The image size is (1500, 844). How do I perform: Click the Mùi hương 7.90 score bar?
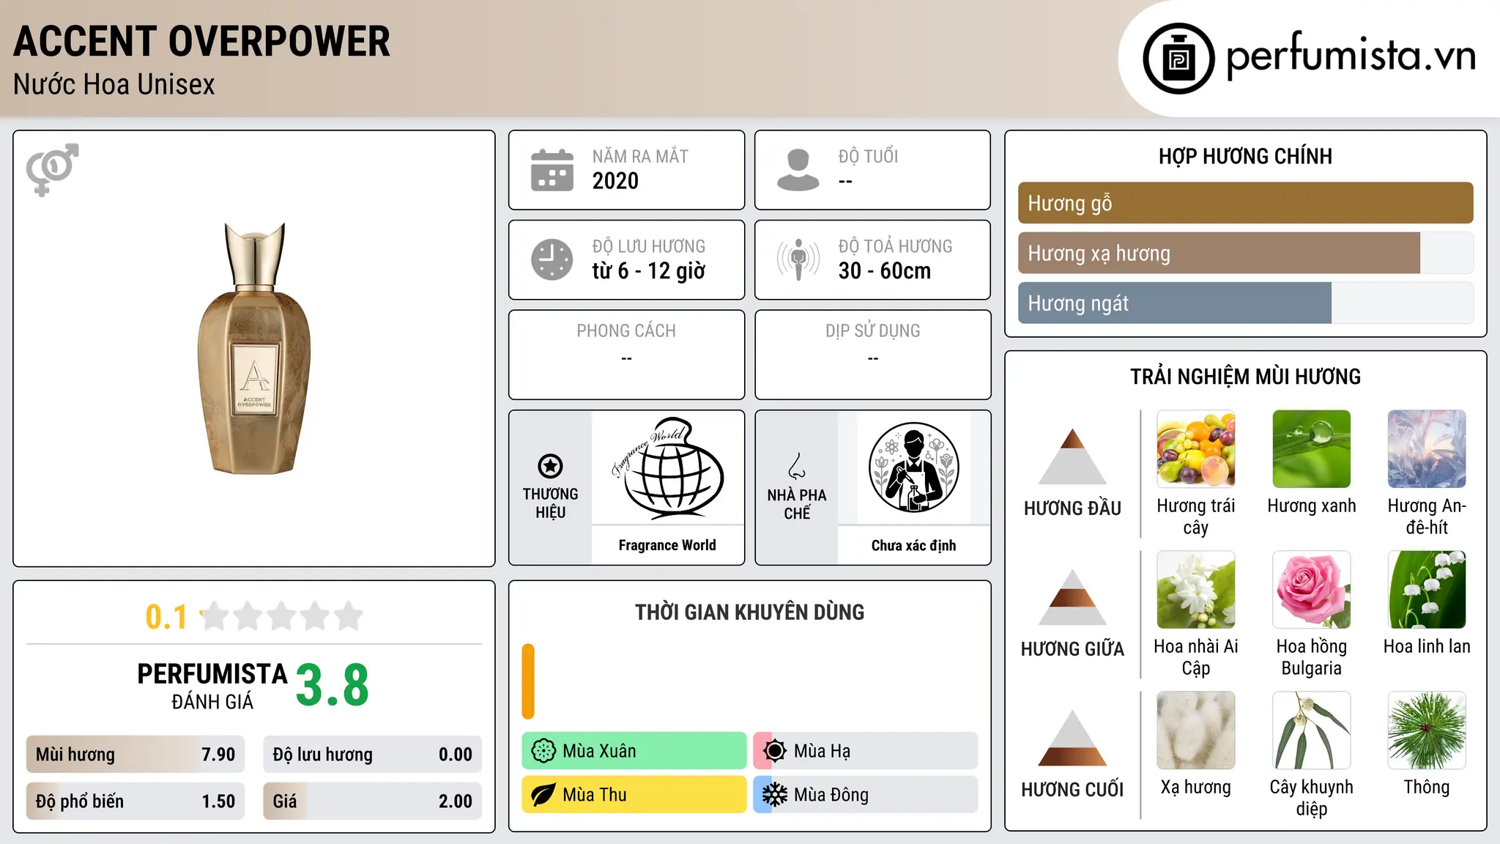click(x=135, y=754)
